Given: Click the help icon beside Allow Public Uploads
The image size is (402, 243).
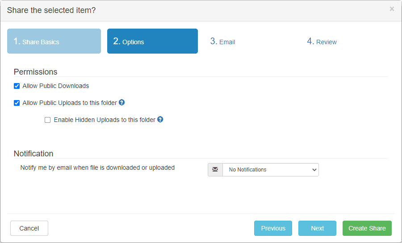Looking at the screenshot, I should point(122,102).
